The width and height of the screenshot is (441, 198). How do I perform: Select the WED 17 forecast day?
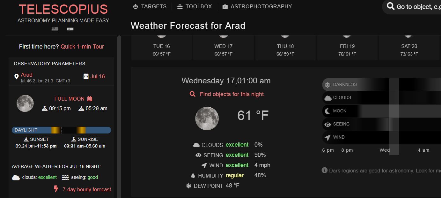[x=224, y=48]
